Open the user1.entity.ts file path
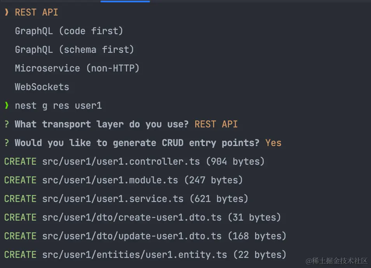Screen dimensions: 371x268 (x=135, y=255)
